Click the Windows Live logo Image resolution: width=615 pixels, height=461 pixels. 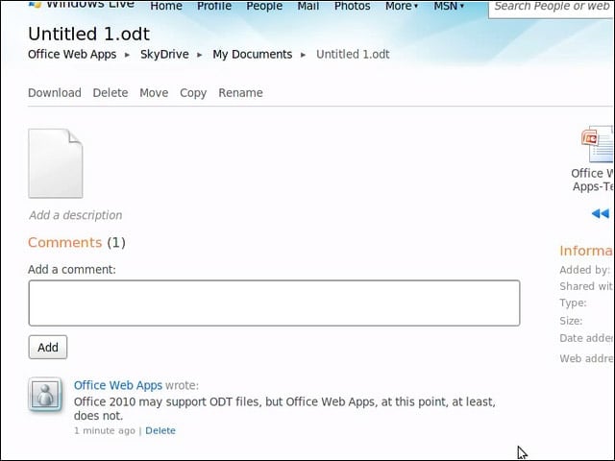82,5
